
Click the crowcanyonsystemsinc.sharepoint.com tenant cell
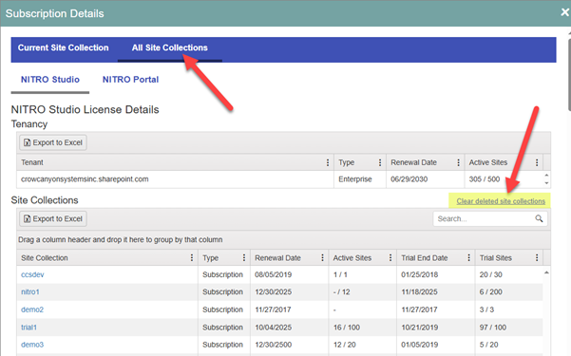[x=175, y=179]
